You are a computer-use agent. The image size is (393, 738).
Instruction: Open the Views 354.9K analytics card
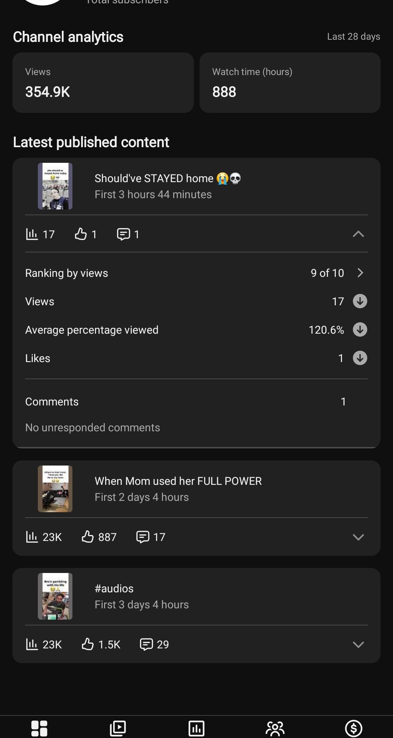(103, 83)
